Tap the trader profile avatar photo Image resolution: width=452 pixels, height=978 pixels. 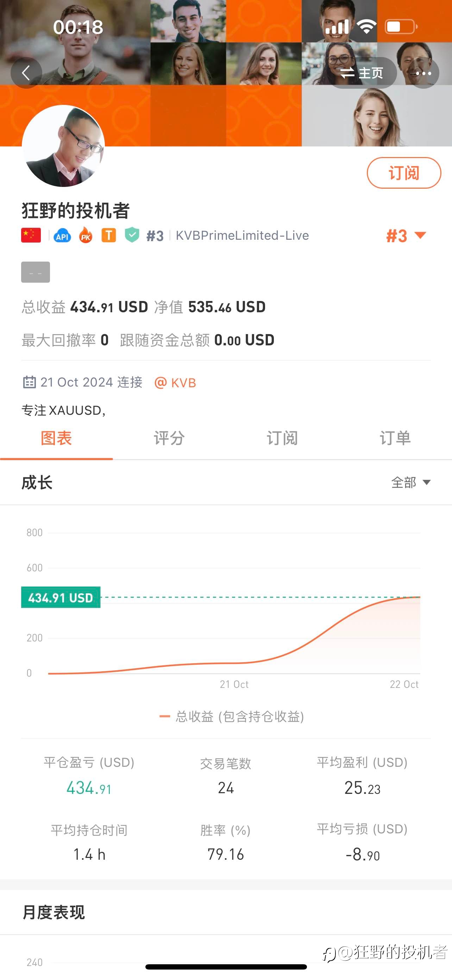click(63, 146)
